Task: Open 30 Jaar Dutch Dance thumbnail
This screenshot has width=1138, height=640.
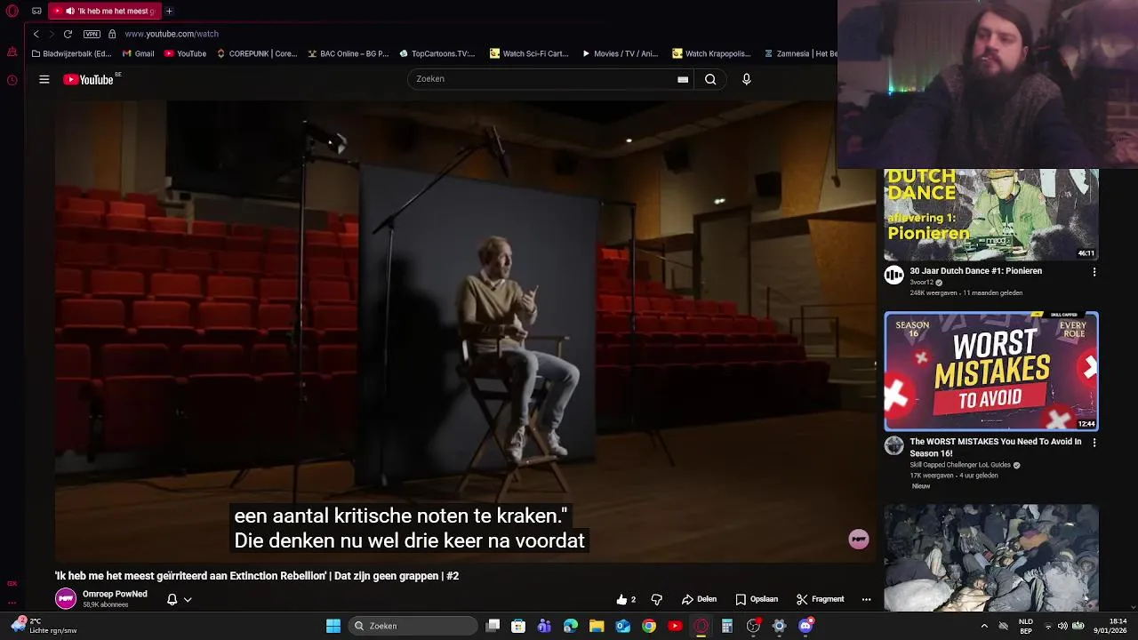Action: [991, 214]
